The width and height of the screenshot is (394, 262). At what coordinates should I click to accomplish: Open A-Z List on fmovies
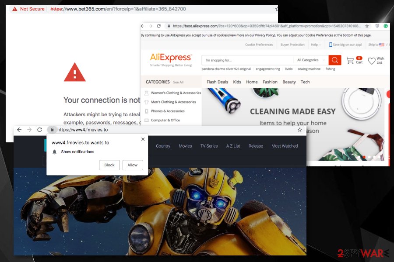pos(233,146)
